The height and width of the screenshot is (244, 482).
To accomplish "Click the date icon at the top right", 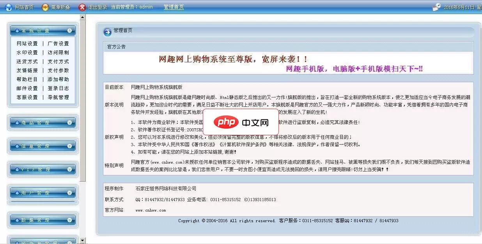I will [437, 6].
